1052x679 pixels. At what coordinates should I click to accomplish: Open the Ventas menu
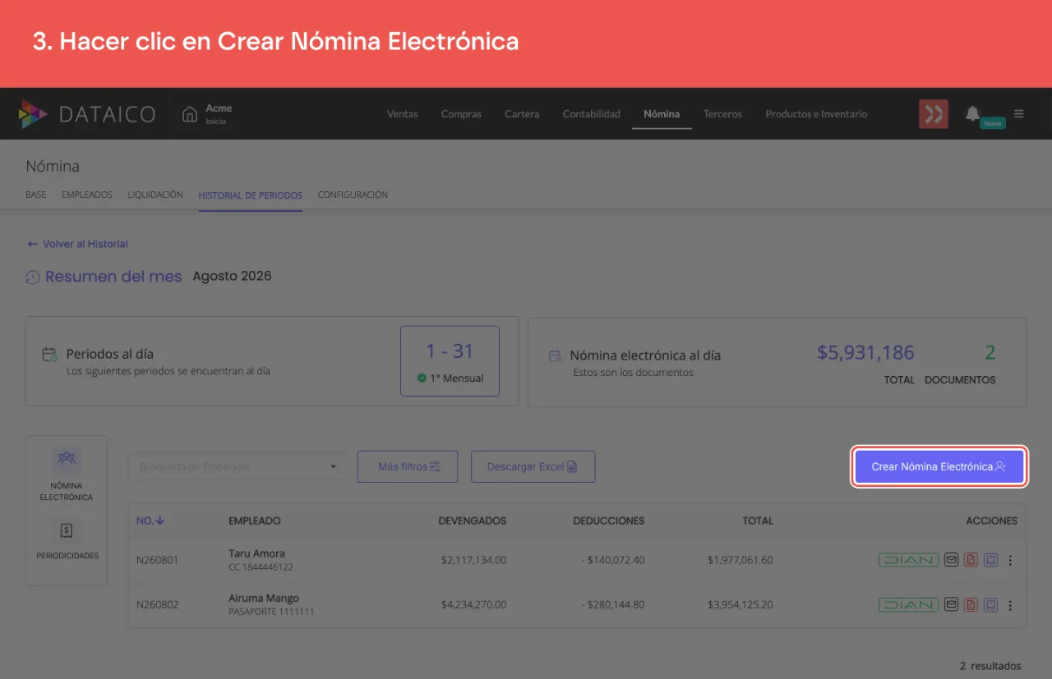pyautogui.click(x=402, y=114)
